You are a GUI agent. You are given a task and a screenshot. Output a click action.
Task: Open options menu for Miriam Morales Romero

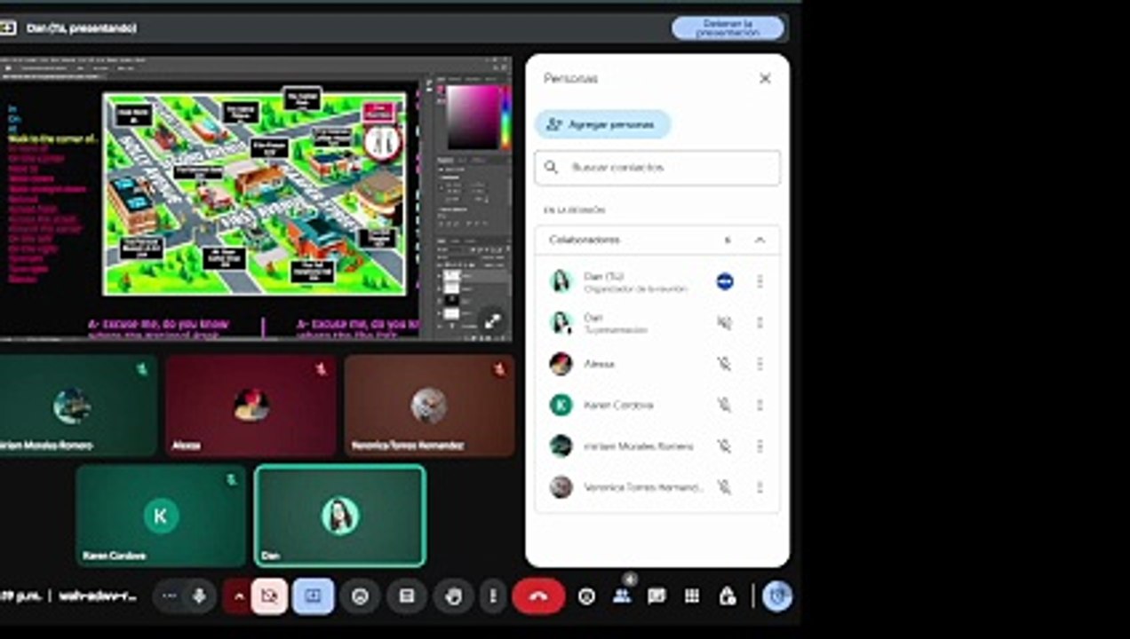(760, 446)
